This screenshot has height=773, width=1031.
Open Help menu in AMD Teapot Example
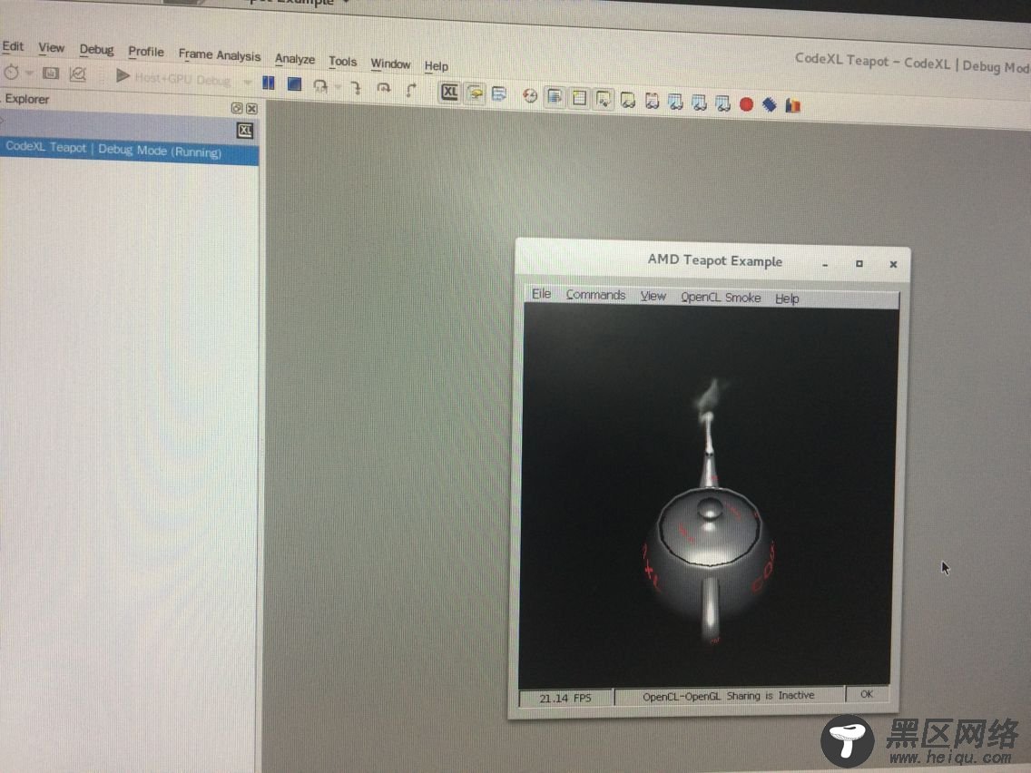pos(787,298)
